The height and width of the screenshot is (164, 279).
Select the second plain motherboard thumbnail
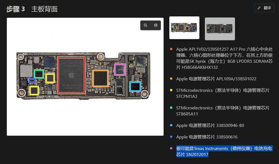click(x=220, y=29)
